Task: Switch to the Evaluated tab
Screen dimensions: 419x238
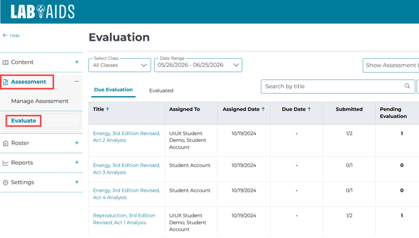Action: pyautogui.click(x=161, y=91)
